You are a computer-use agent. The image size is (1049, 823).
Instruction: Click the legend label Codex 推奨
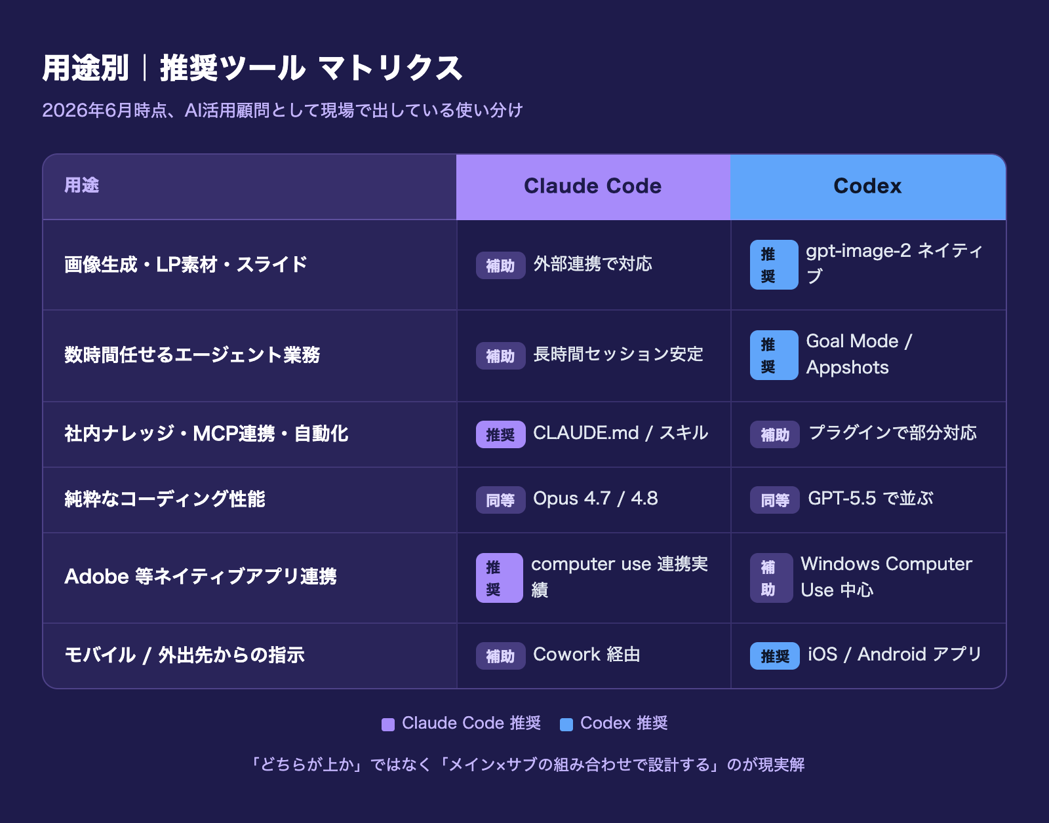point(624,723)
